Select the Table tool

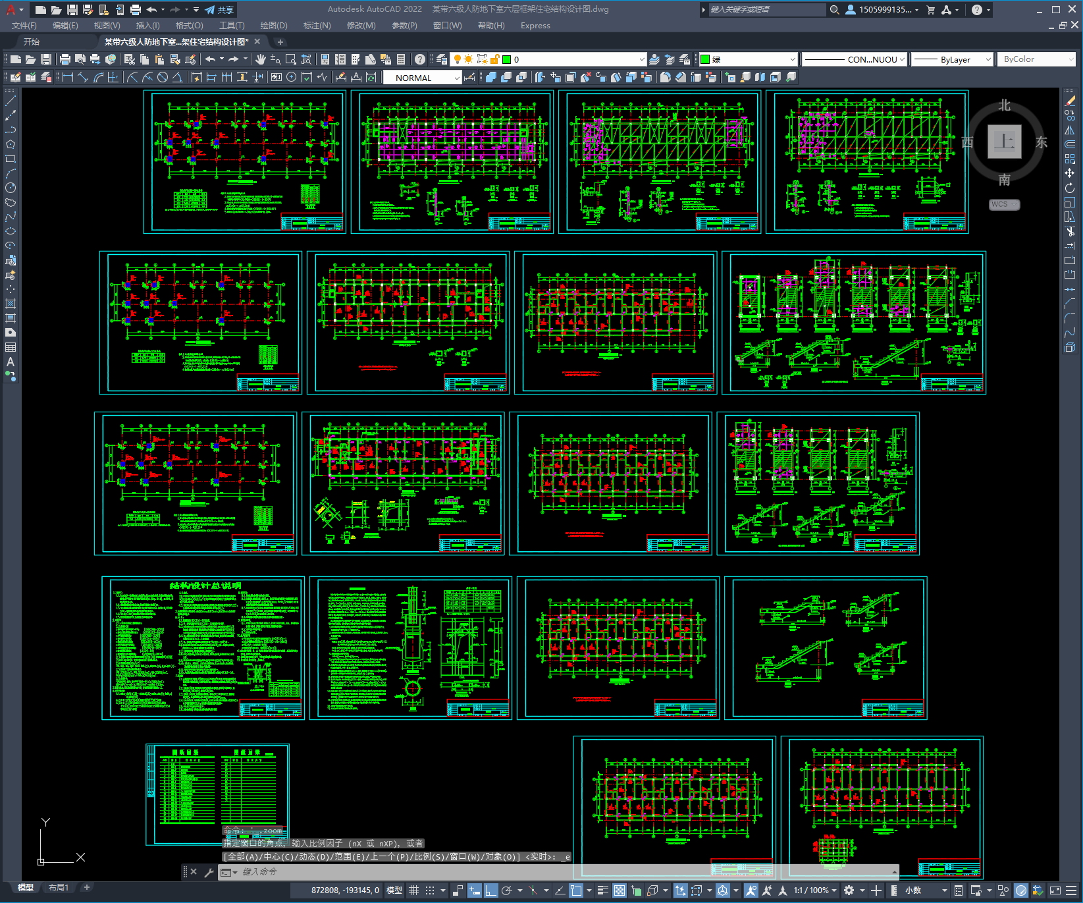click(11, 347)
